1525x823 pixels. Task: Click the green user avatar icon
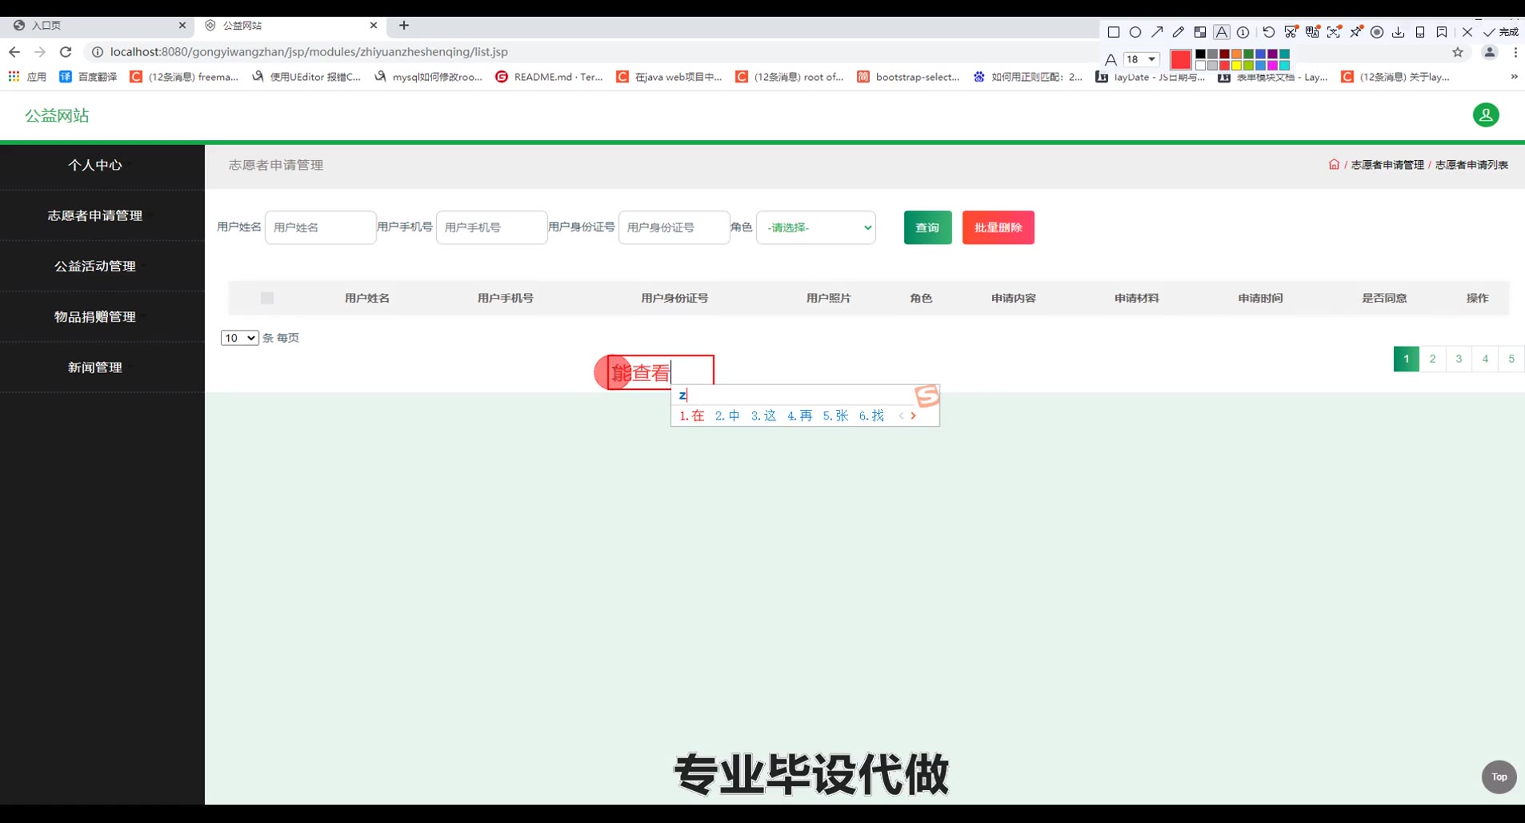tap(1486, 114)
